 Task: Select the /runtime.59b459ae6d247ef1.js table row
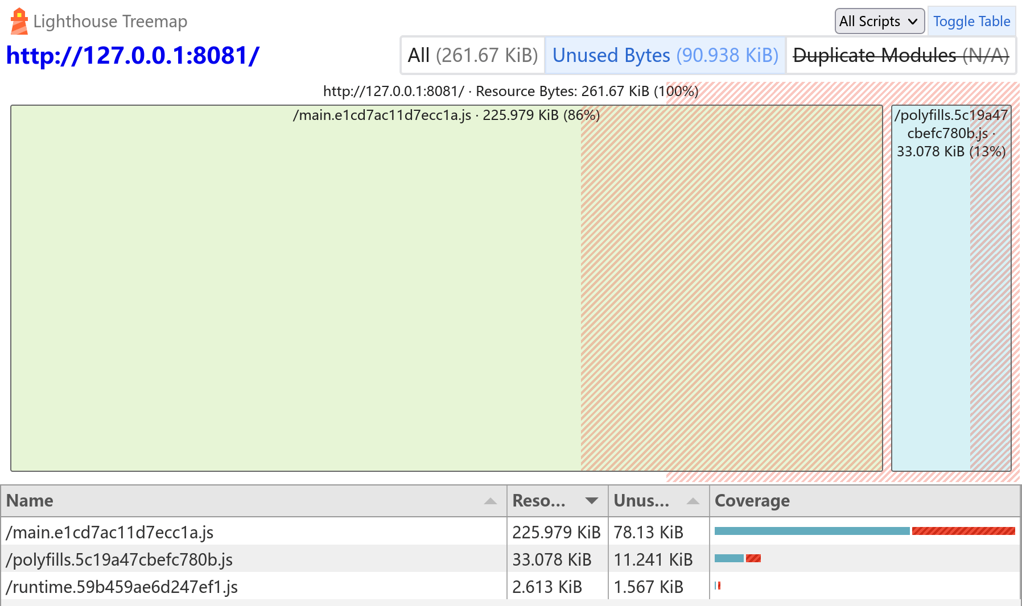pos(510,586)
